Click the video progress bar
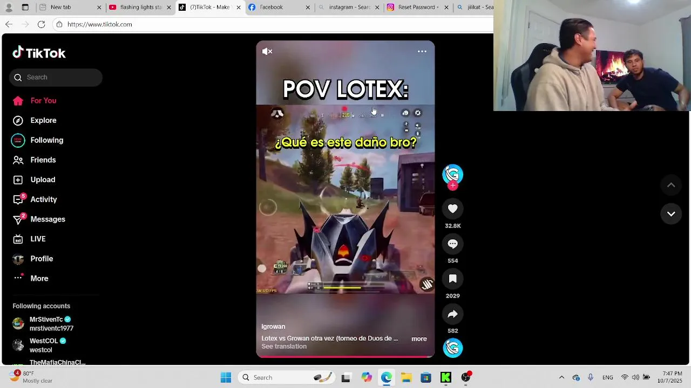The height and width of the screenshot is (388, 691). coord(345,356)
